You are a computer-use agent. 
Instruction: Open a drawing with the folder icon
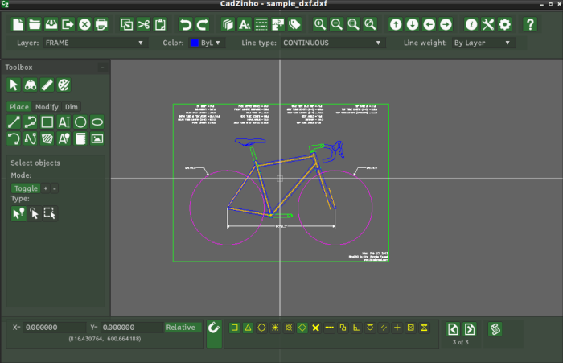[x=35, y=24]
